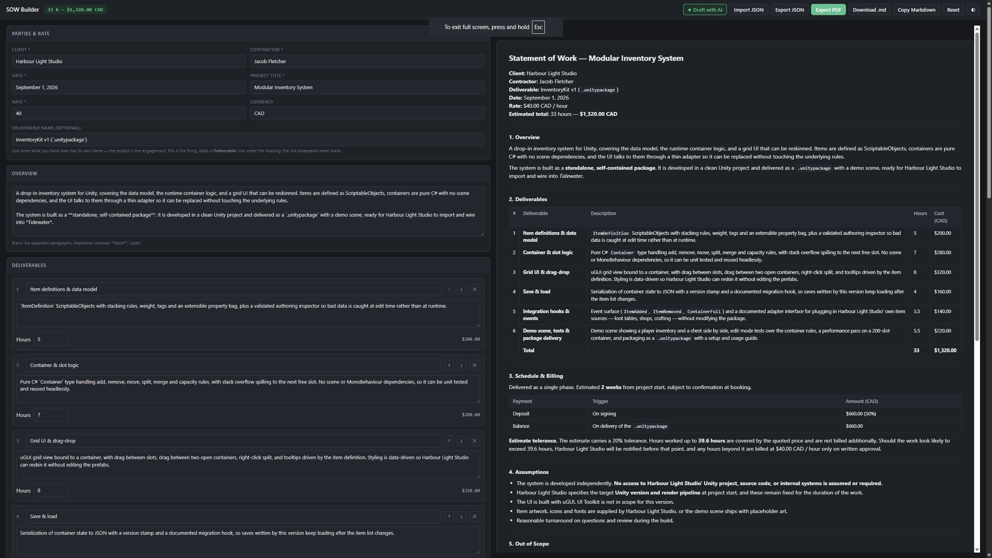Screen dimensions: 992x558
Task: Click the Rate field showing 40
Action: [129, 113]
